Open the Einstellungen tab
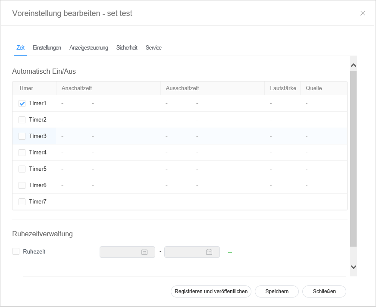Screen dimensions: 376x307 tap(47, 48)
